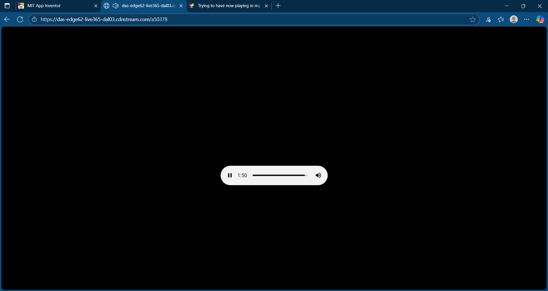
Task: Click the audio progress slider track
Action: [279, 175]
